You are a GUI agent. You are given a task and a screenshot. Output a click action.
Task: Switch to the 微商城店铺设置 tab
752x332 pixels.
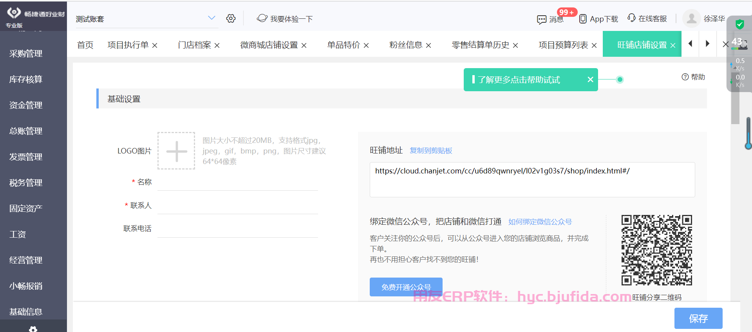coord(269,45)
